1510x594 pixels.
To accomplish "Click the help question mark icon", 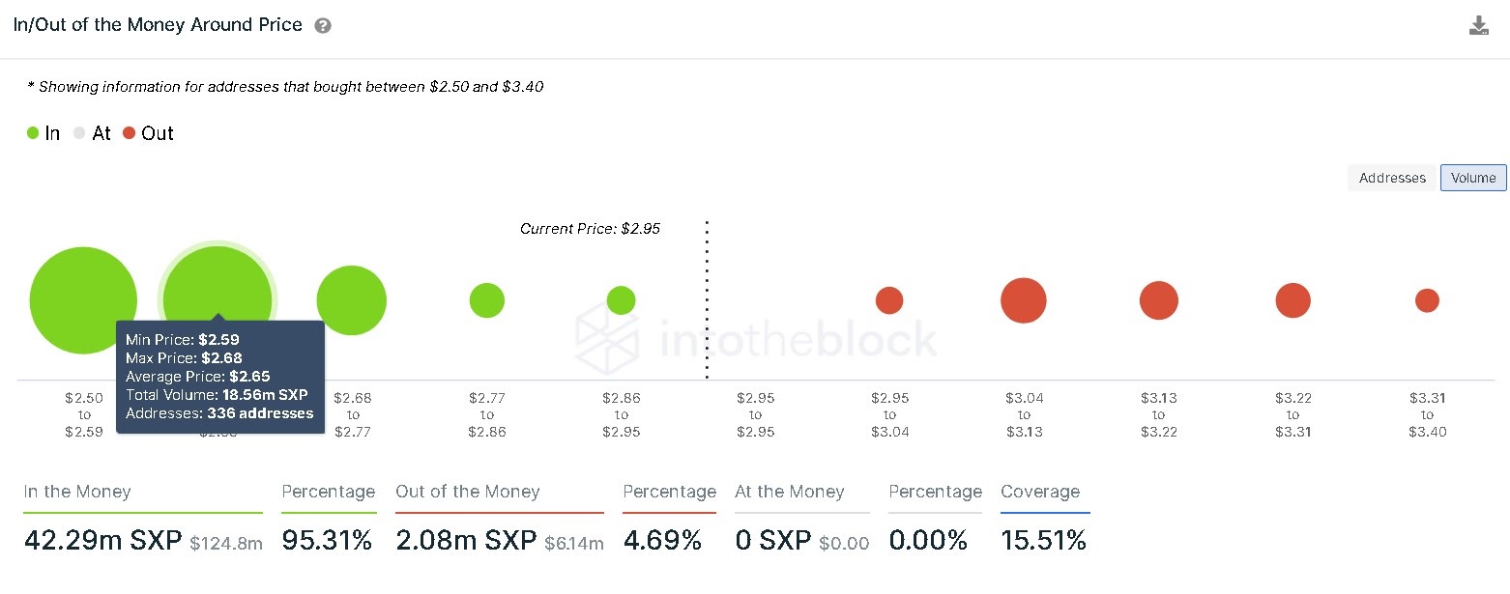I will (323, 26).
